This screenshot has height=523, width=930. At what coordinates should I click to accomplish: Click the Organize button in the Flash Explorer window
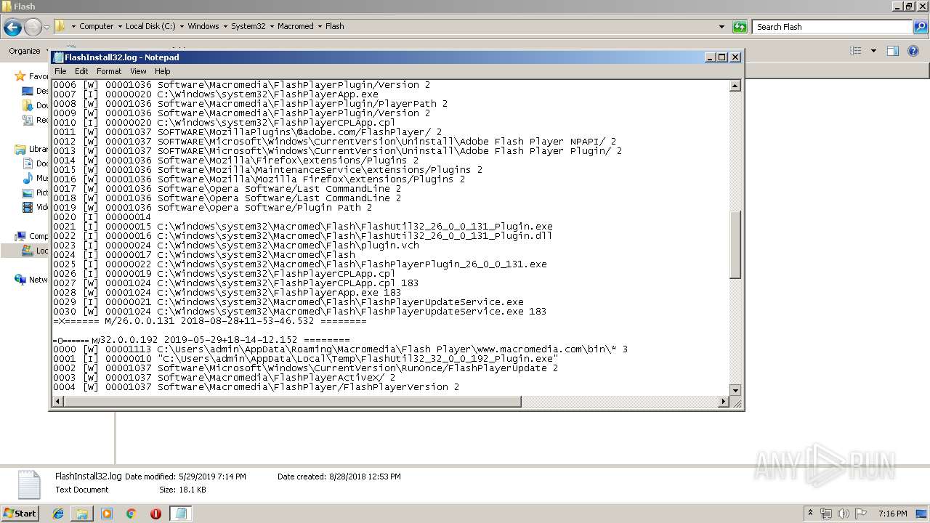(25, 51)
